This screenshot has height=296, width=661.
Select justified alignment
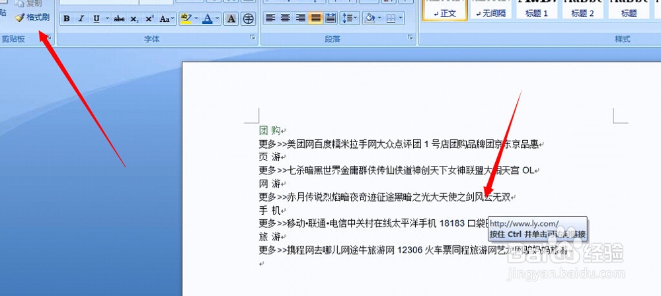(x=315, y=18)
